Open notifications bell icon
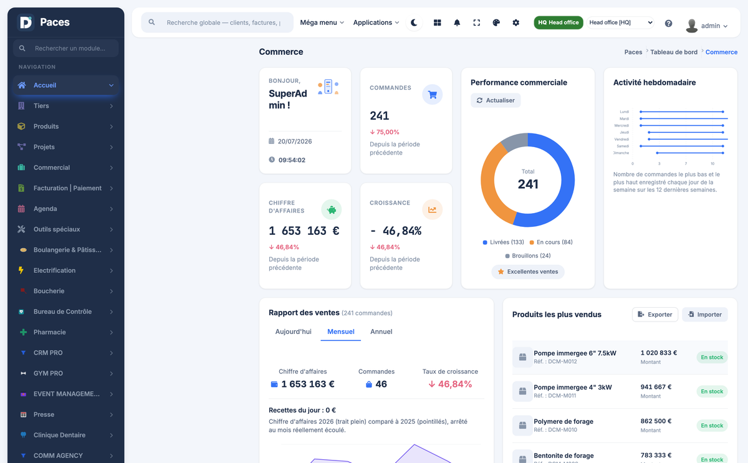748x463 pixels. click(457, 22)
